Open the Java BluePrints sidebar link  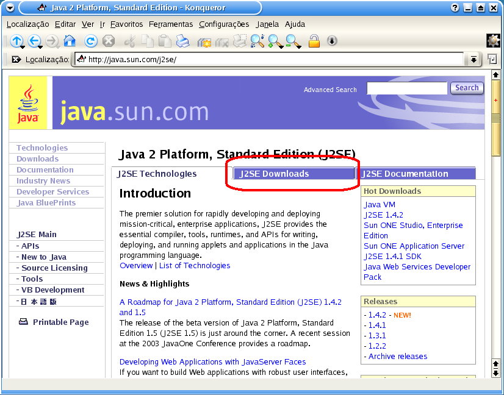(x=46, y=202)
